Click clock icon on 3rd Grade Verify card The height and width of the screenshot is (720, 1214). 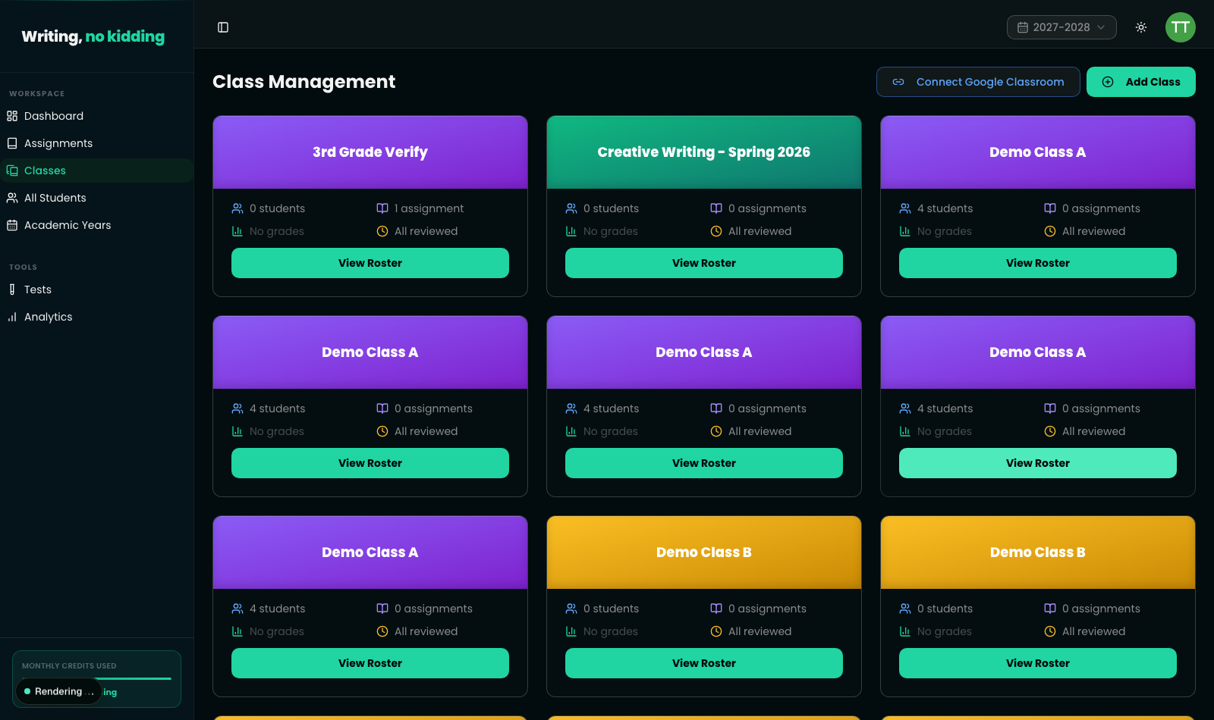pyautogui.click(x=382, y=231)
